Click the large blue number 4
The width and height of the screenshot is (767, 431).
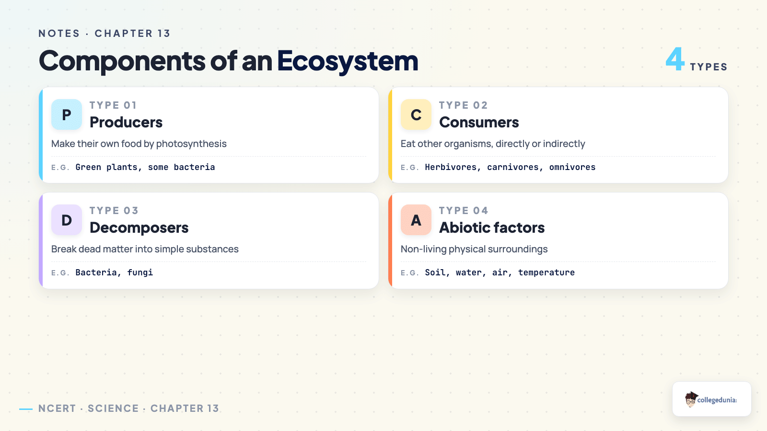point(675,59)
